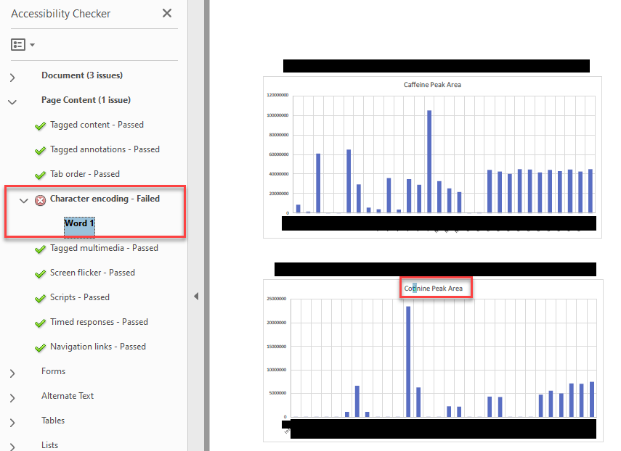Collapse the Page Content (1 issue) section
This screenshot has width=621, height=451.
coord(12,102)
